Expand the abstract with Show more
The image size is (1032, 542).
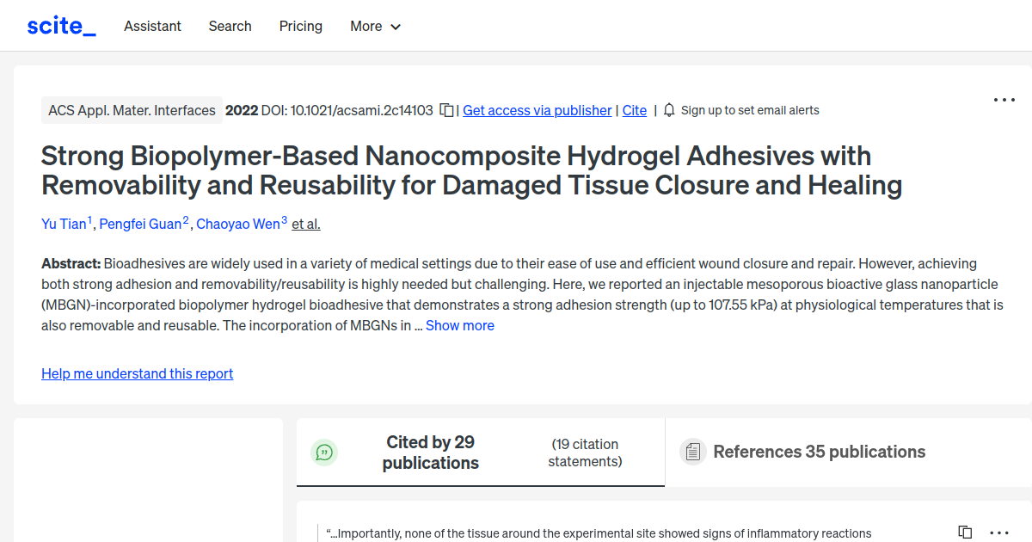point(459,325)
